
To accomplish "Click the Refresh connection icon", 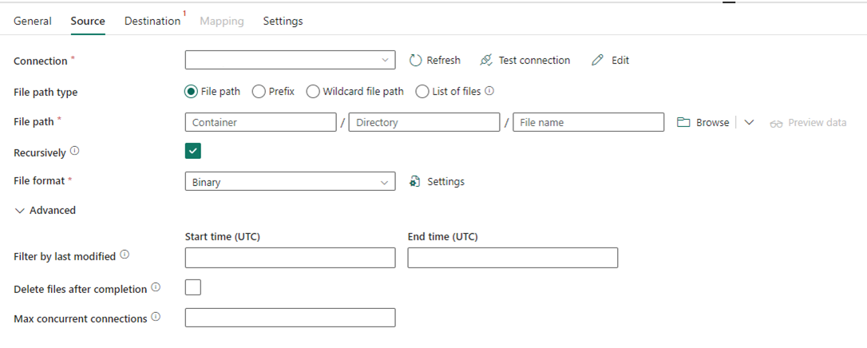I will click(415, 61).
